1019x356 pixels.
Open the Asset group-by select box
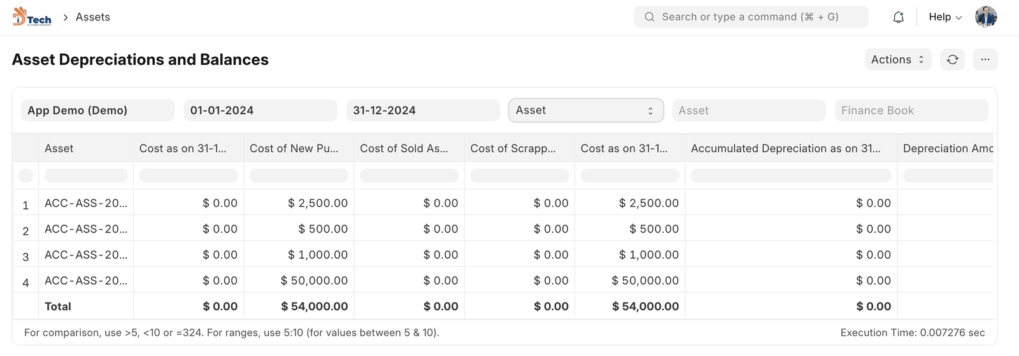pos(585,110)
